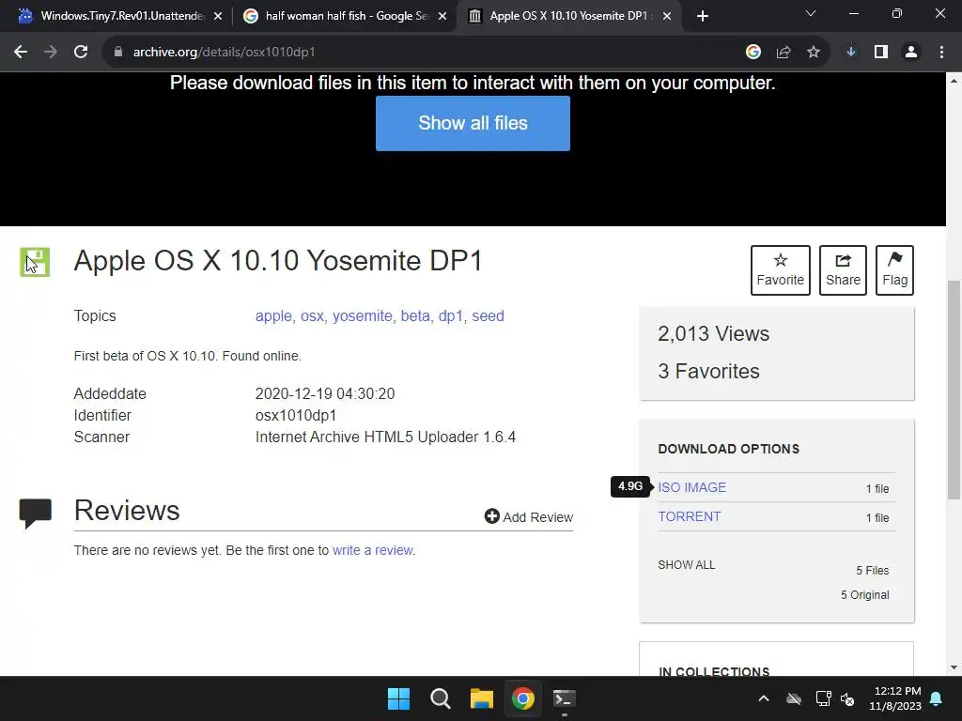Open the dp1 topic link
This screenshot has width=962, height=721.
pos(450,316)
